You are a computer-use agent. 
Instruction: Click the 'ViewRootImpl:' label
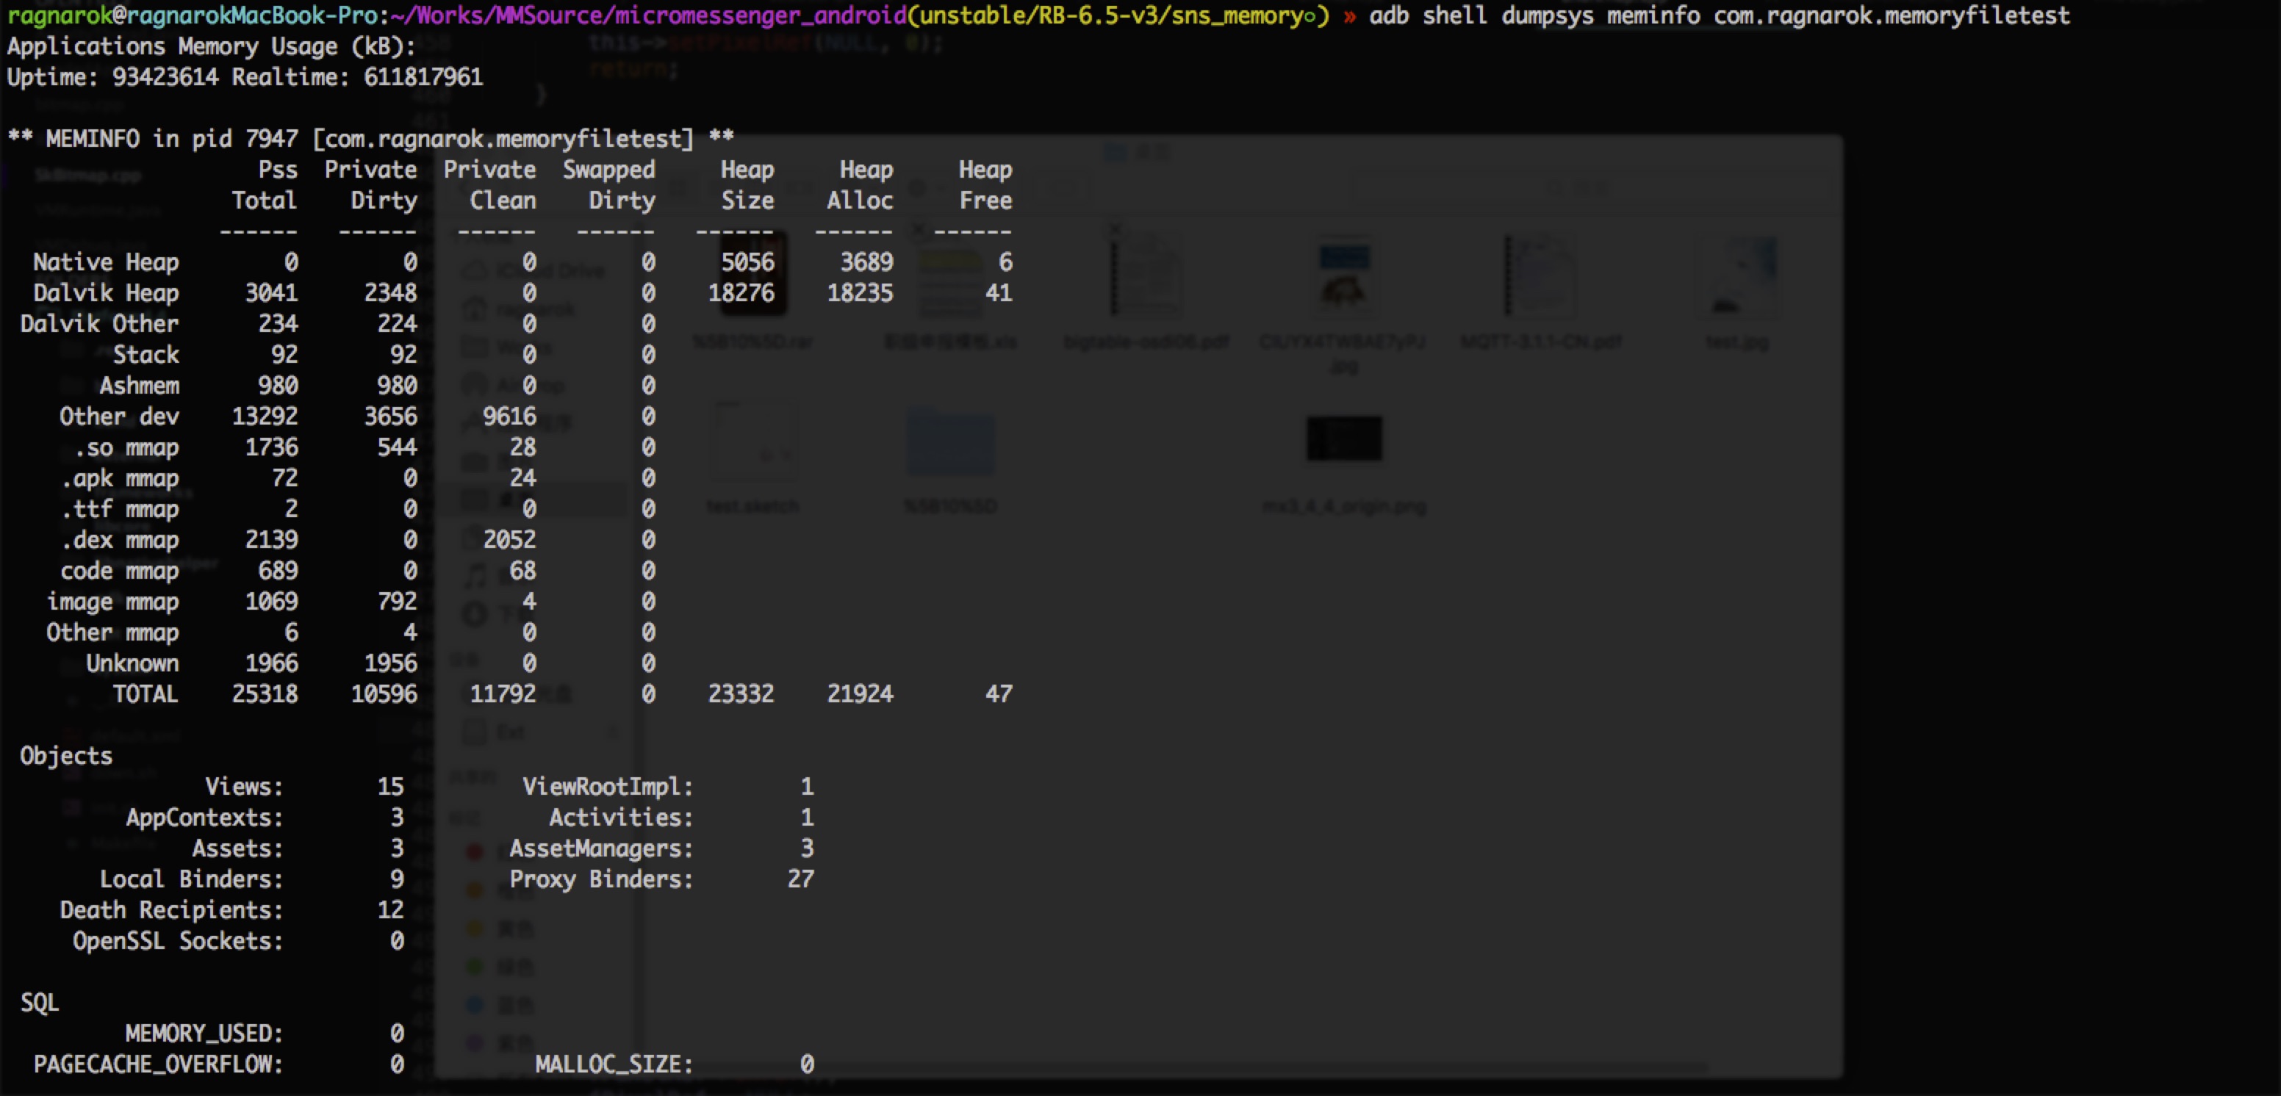click(608, 787)
